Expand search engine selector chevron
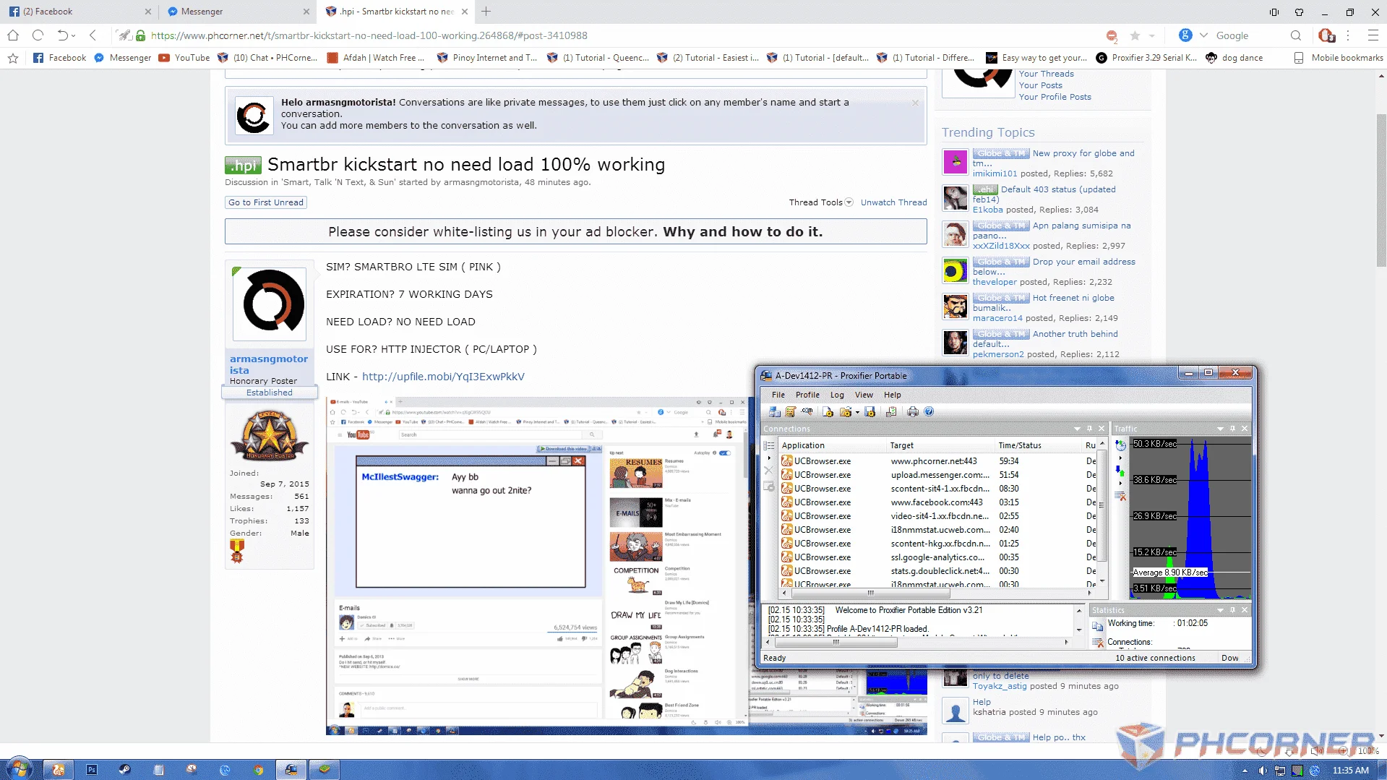 [1203, 35]
